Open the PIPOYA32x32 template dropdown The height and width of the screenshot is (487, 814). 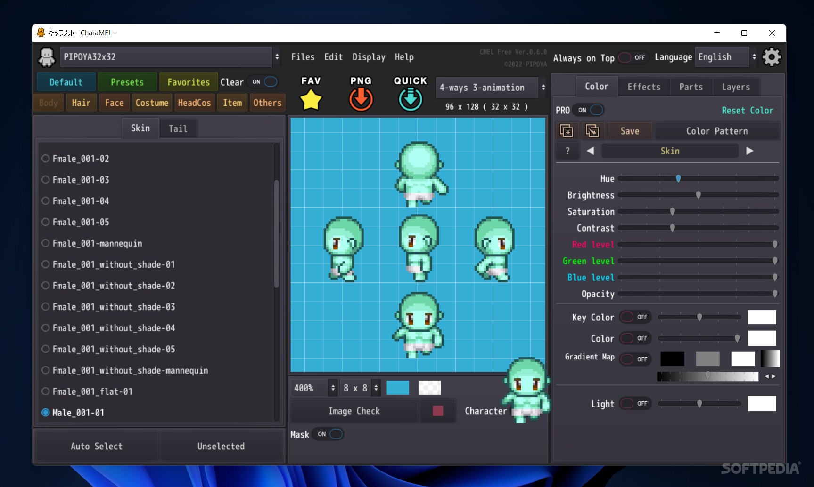[x=170, y=57]
